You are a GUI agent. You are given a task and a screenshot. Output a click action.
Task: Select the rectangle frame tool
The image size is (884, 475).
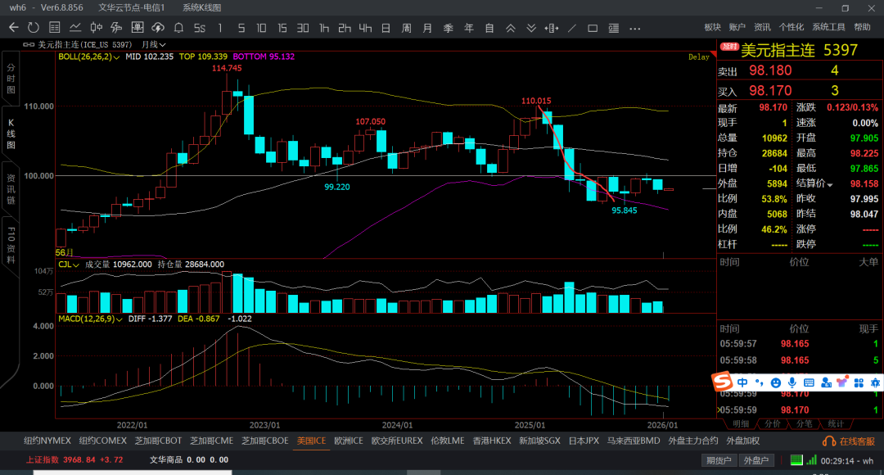click(593, 28)
